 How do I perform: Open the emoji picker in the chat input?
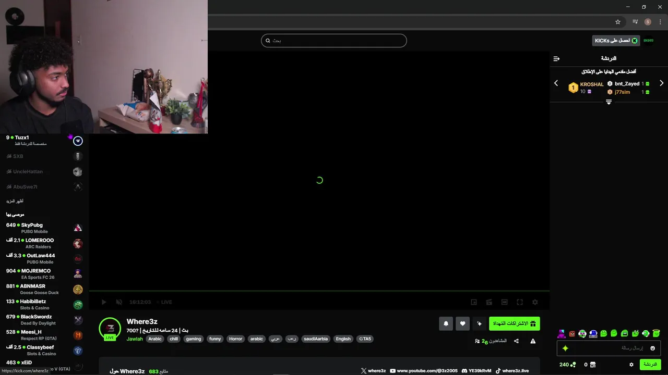tap(652, 348)
